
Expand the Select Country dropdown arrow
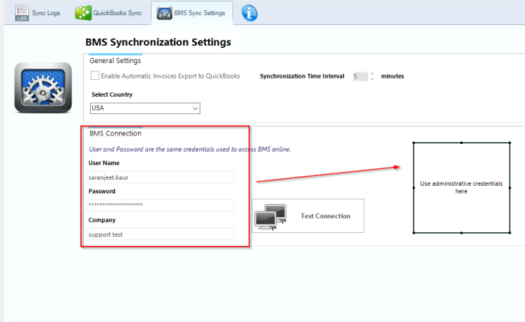point(195,109)
